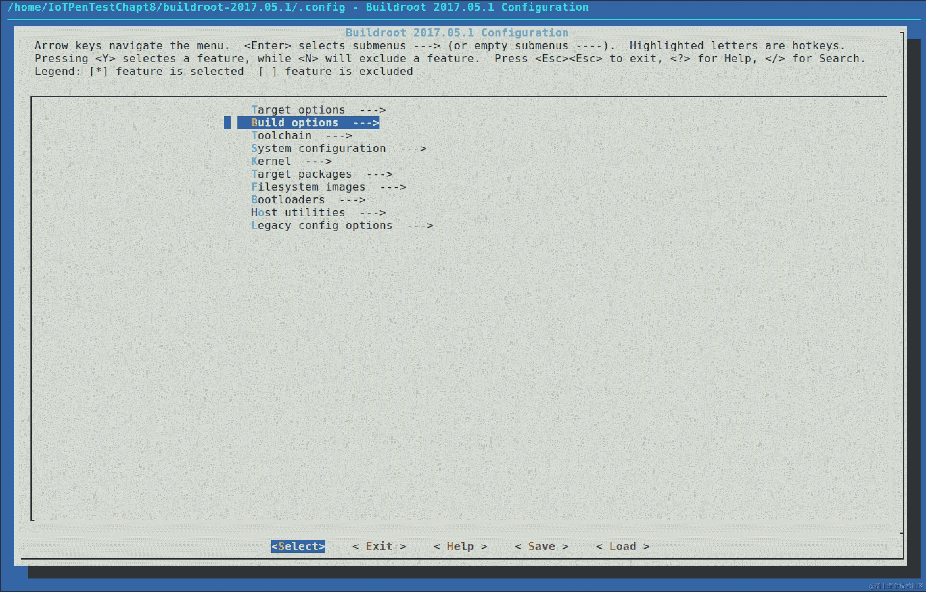Load a configuration with the Load button
Screen dimensions: 926x592
click(623, 546)
